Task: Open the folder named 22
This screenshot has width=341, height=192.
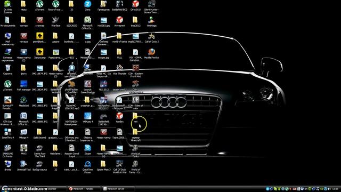Action: (x=55, y=166)
